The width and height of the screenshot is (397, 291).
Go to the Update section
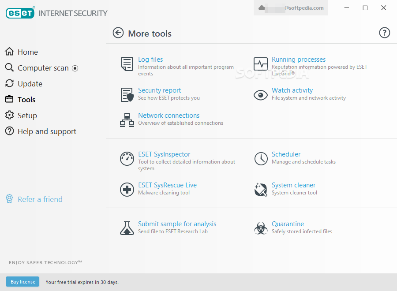tap(30, 84)
